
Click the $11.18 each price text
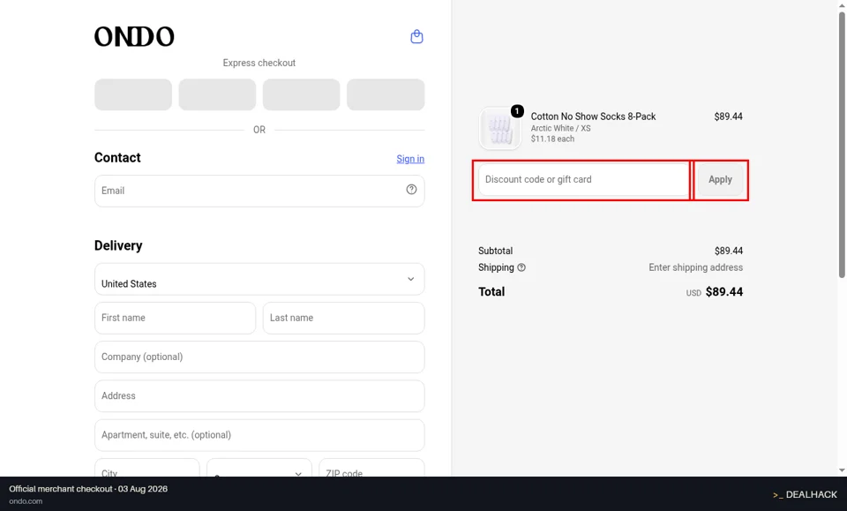pyautogui.click(x=552, y=139)
